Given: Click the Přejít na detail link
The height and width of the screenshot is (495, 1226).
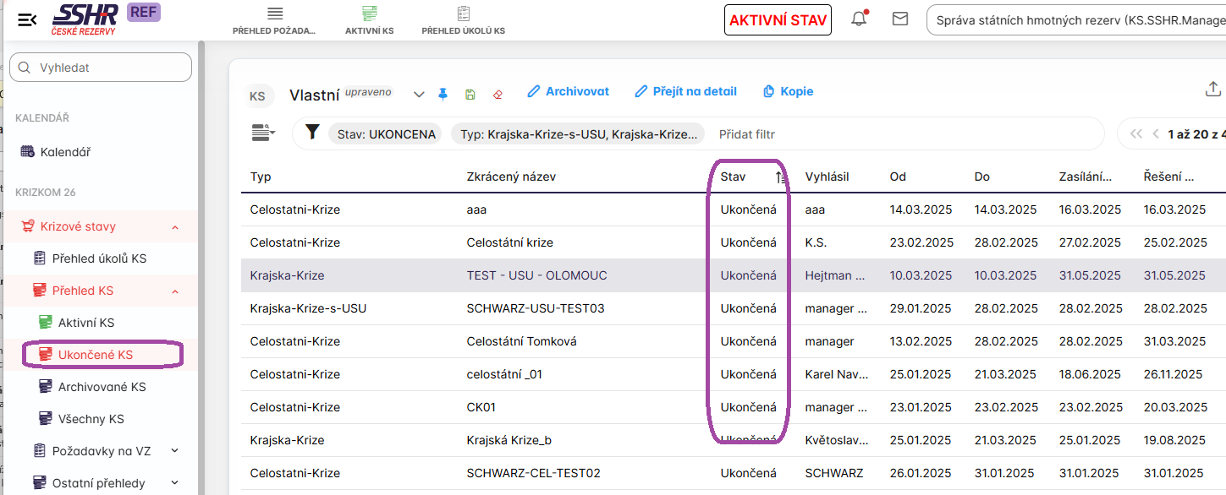Looking at the screenshot, I should tap(685, 91).
